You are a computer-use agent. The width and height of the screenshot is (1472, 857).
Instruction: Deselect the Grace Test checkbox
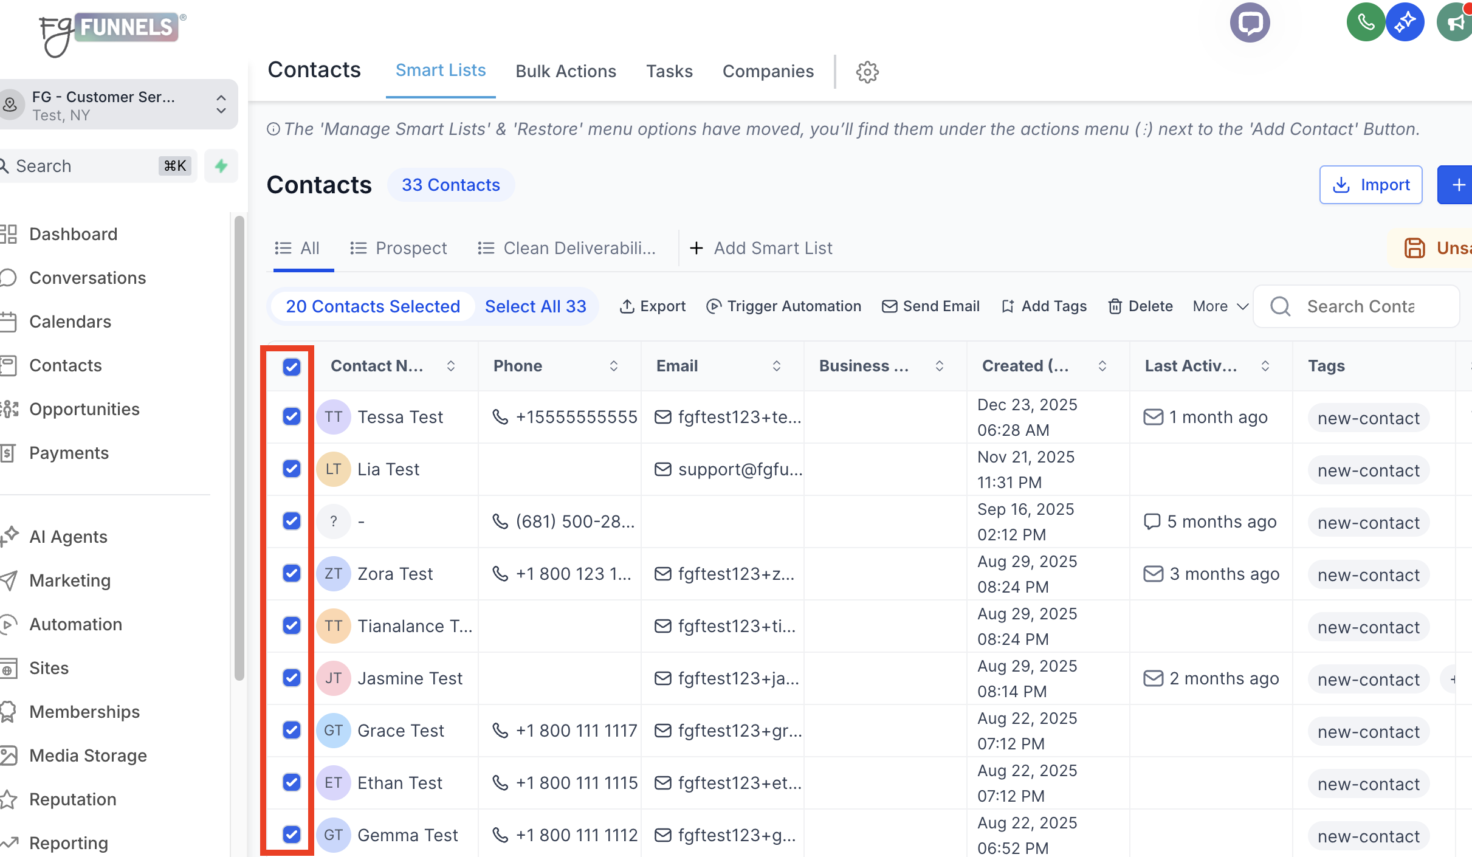coord(292,730)
